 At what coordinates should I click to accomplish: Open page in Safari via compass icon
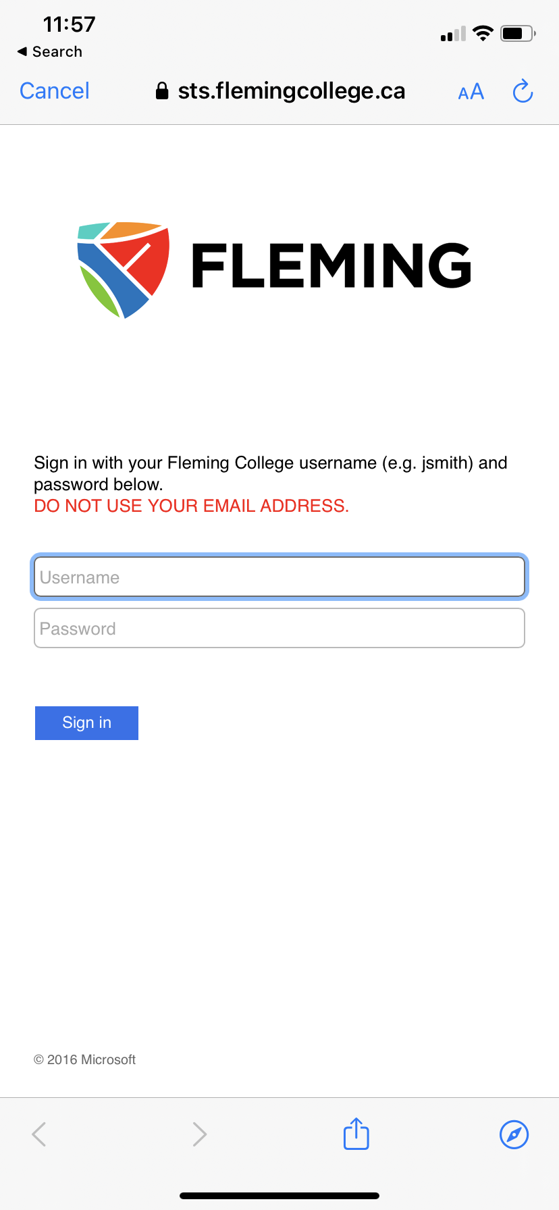[x=514, y=1134]
